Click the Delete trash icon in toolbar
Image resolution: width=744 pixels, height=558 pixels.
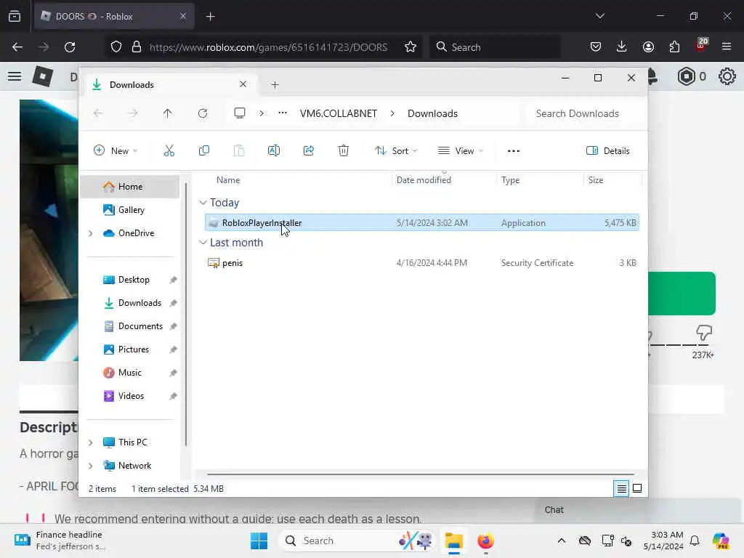tap(344, 151)
